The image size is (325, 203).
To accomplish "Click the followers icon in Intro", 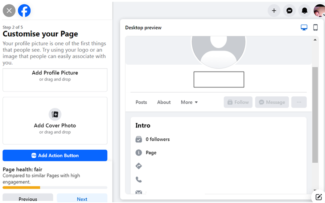I will click(x=139, y=139).
